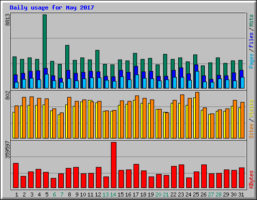The height and width of the screenshot is (200, 257).
Task: Click the day 15 x-axis label
Action: pos(120,194)
